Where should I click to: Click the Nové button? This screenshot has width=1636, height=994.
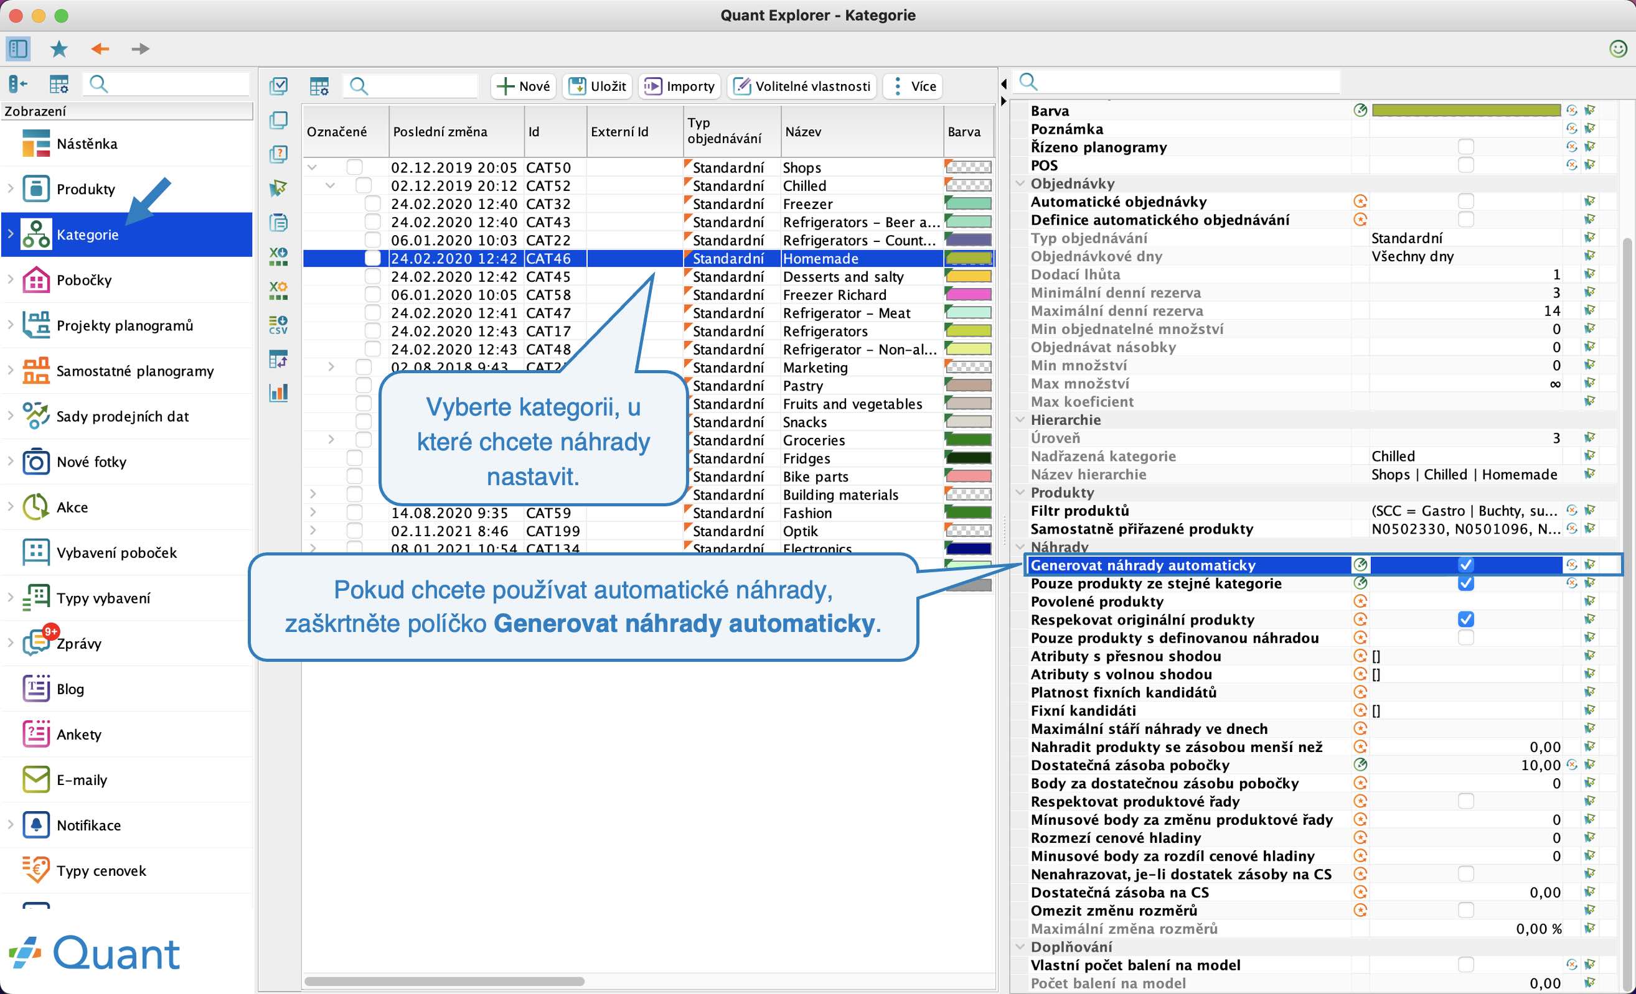523,86
